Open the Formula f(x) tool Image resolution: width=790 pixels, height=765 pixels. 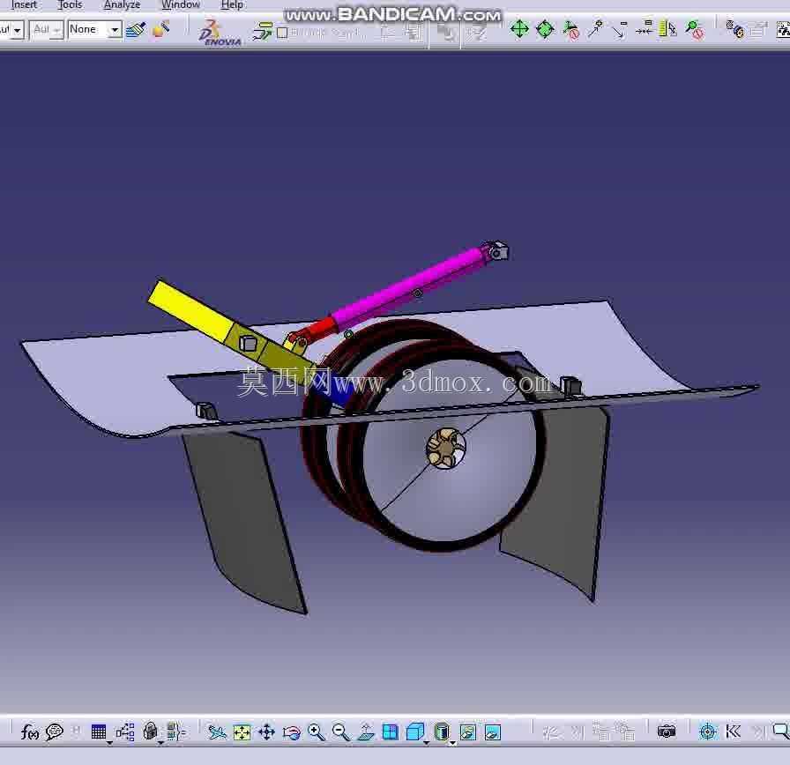(30, 732)
